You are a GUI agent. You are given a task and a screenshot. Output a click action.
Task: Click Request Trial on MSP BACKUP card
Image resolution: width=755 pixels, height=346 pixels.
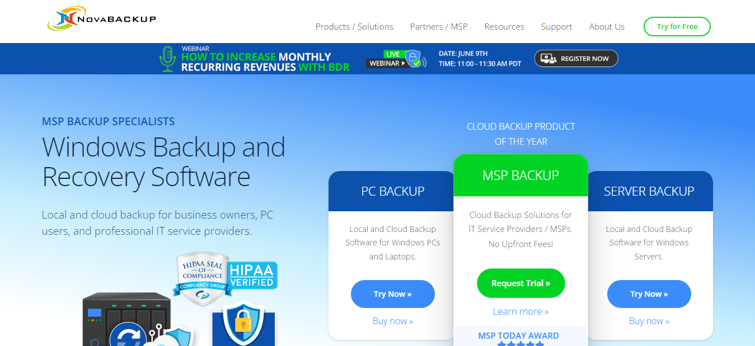pyautogui.click(x=520, y=283)
